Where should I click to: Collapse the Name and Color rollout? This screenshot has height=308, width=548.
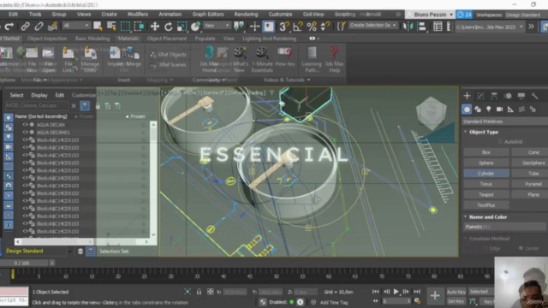pyautogui.click(x=488, y=216)
